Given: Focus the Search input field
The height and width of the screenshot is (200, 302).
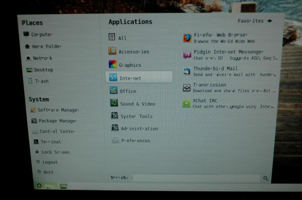Looking at the screenshot, I should coord(196,178).
